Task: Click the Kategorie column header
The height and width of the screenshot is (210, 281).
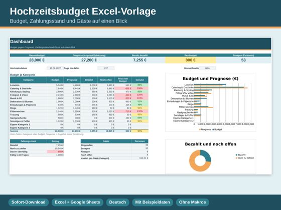Action: point(28,80)
